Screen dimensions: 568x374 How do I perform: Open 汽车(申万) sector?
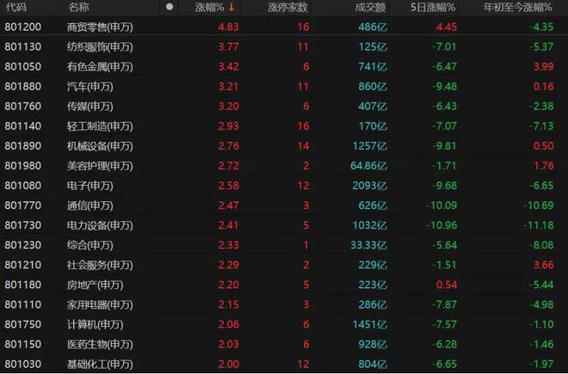90,87
